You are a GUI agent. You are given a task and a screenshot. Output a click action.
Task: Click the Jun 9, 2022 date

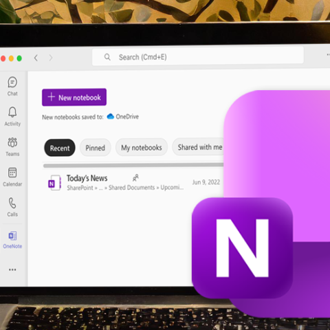pos(206,182)
